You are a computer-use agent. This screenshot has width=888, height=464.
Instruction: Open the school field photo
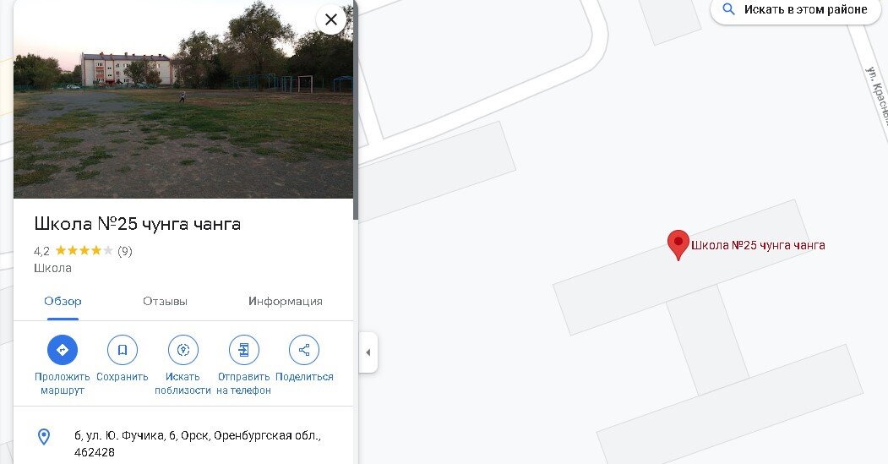(x=183, y=99)
